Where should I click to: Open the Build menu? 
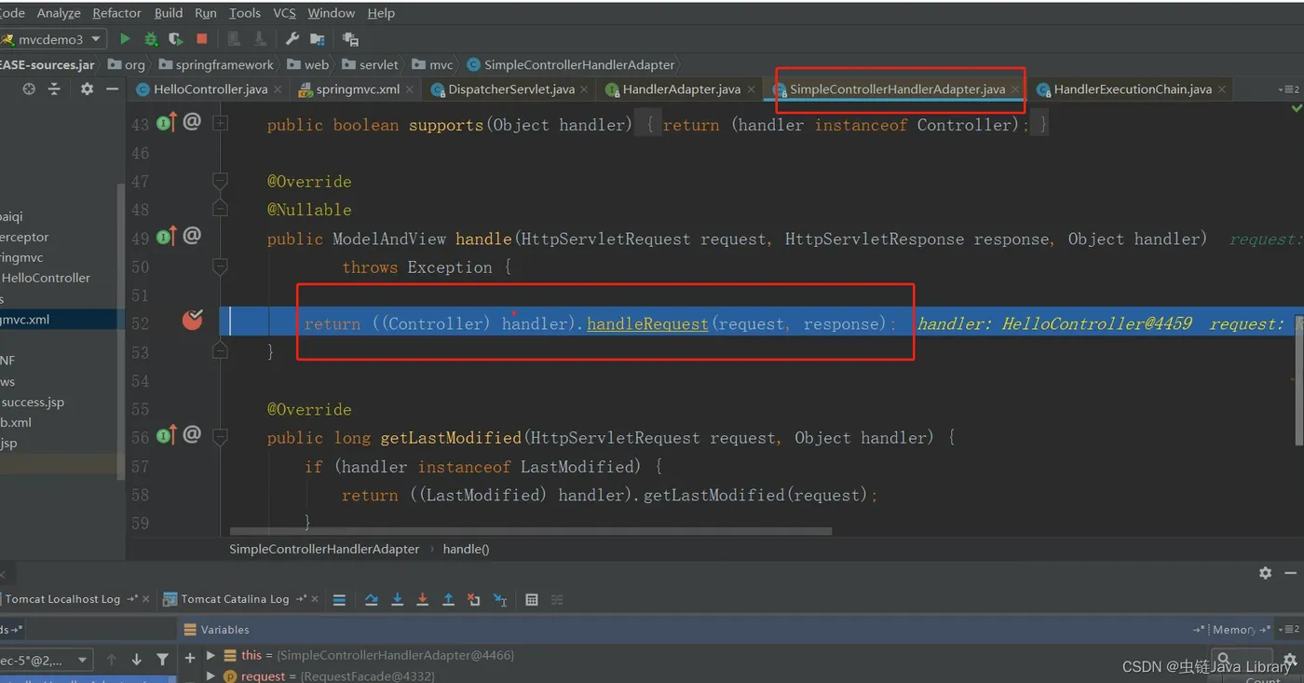(x=169, y=13)
